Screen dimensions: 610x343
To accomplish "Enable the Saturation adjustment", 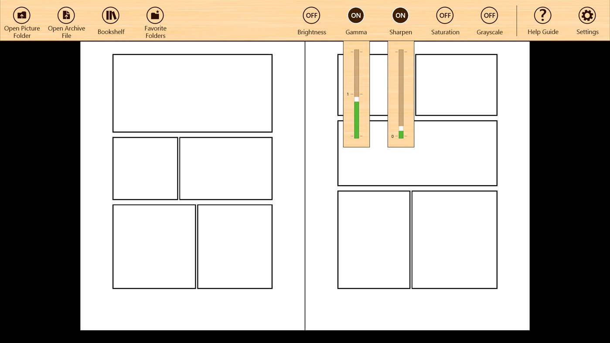I will [445, 15].
